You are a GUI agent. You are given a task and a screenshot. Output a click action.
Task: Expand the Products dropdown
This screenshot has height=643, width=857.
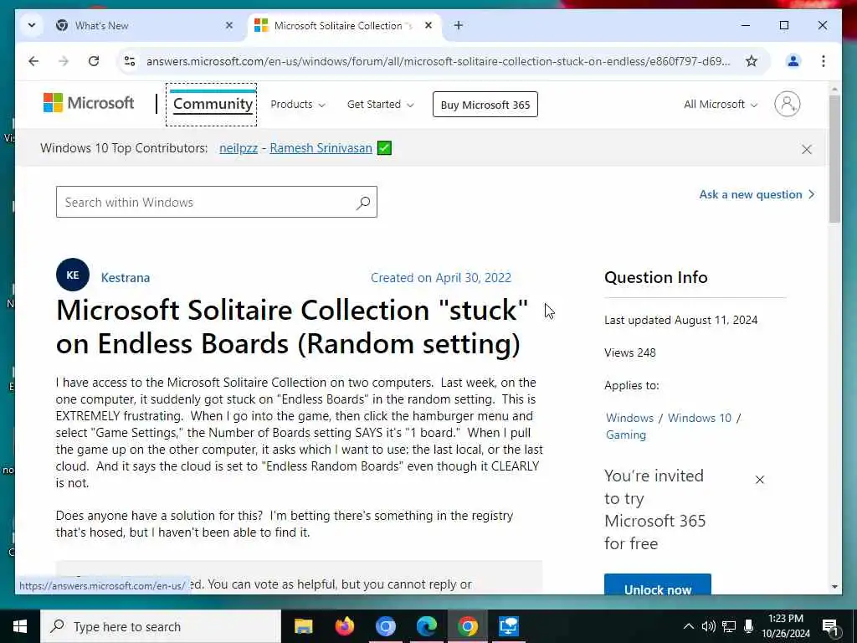point(298,105)
